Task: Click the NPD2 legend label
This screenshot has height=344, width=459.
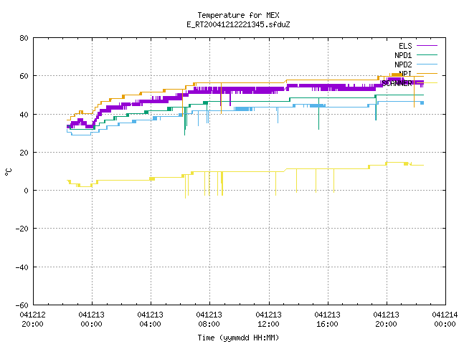Action: click(x=403, y=64)
